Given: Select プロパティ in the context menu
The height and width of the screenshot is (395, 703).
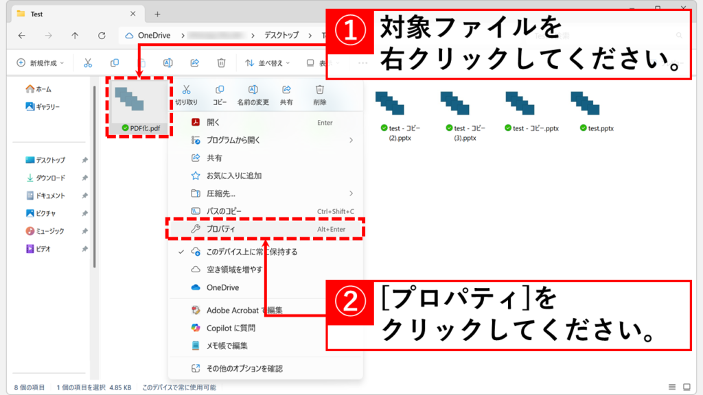Looking at the screenshot, I should 266,229.
